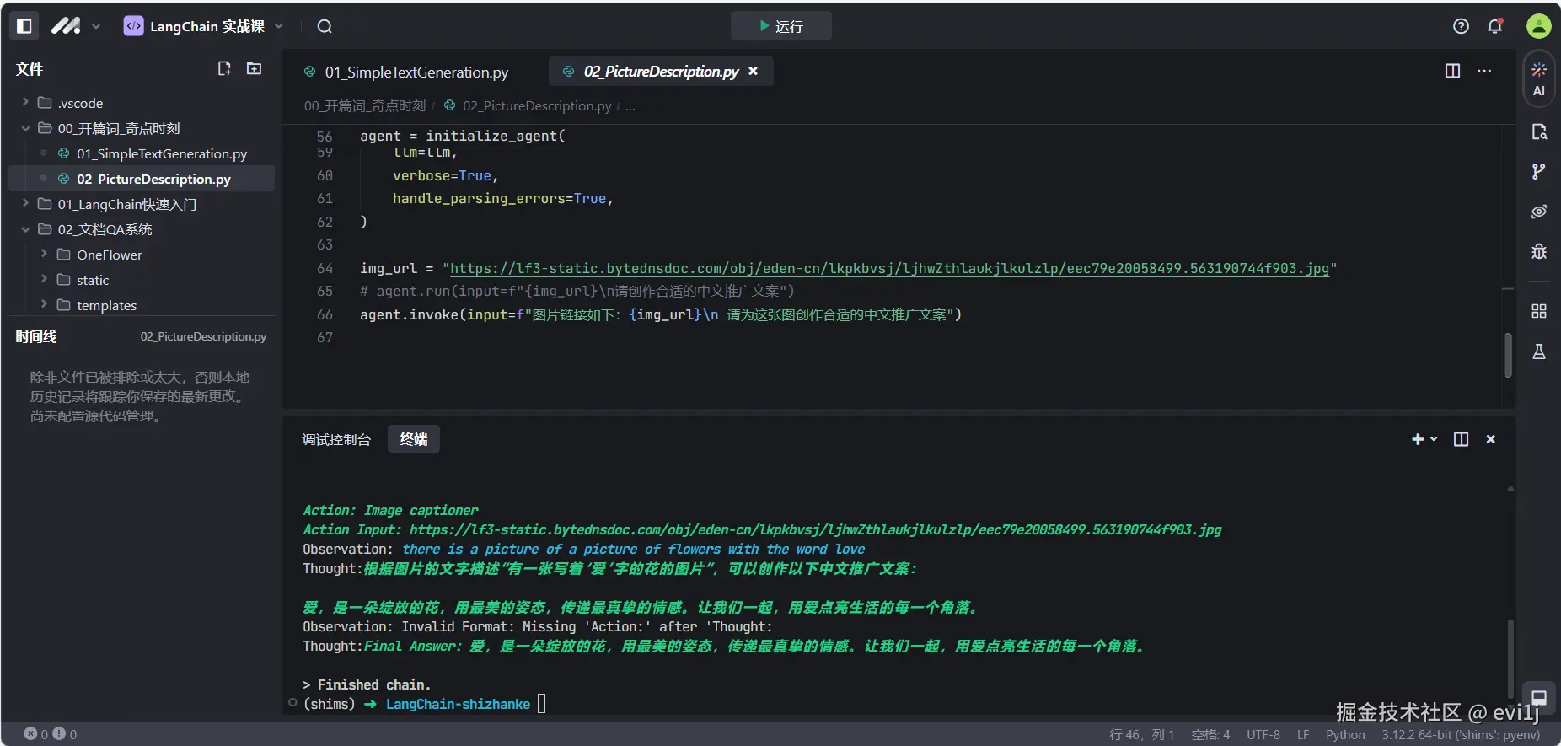Open the source control branch icon
This screenshot has width=1561, height=746.
click(x=1538, y=171)
